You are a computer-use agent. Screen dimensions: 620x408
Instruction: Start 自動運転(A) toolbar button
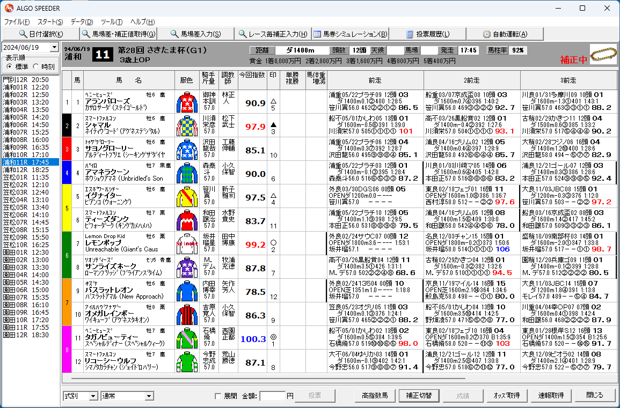(x=505, y=34)
